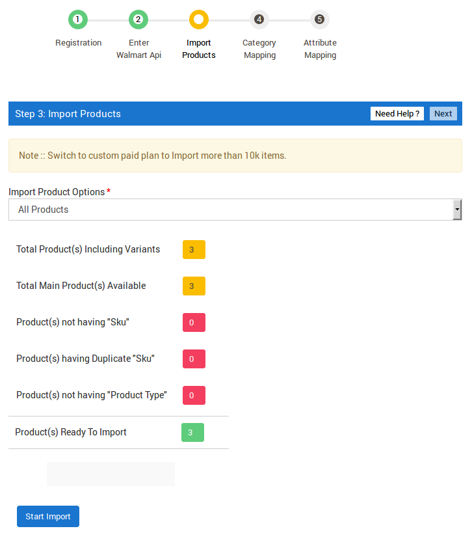Click the Total Products Including Variants yellow badge
The image size is (472, 546).
tap(194, 250)
